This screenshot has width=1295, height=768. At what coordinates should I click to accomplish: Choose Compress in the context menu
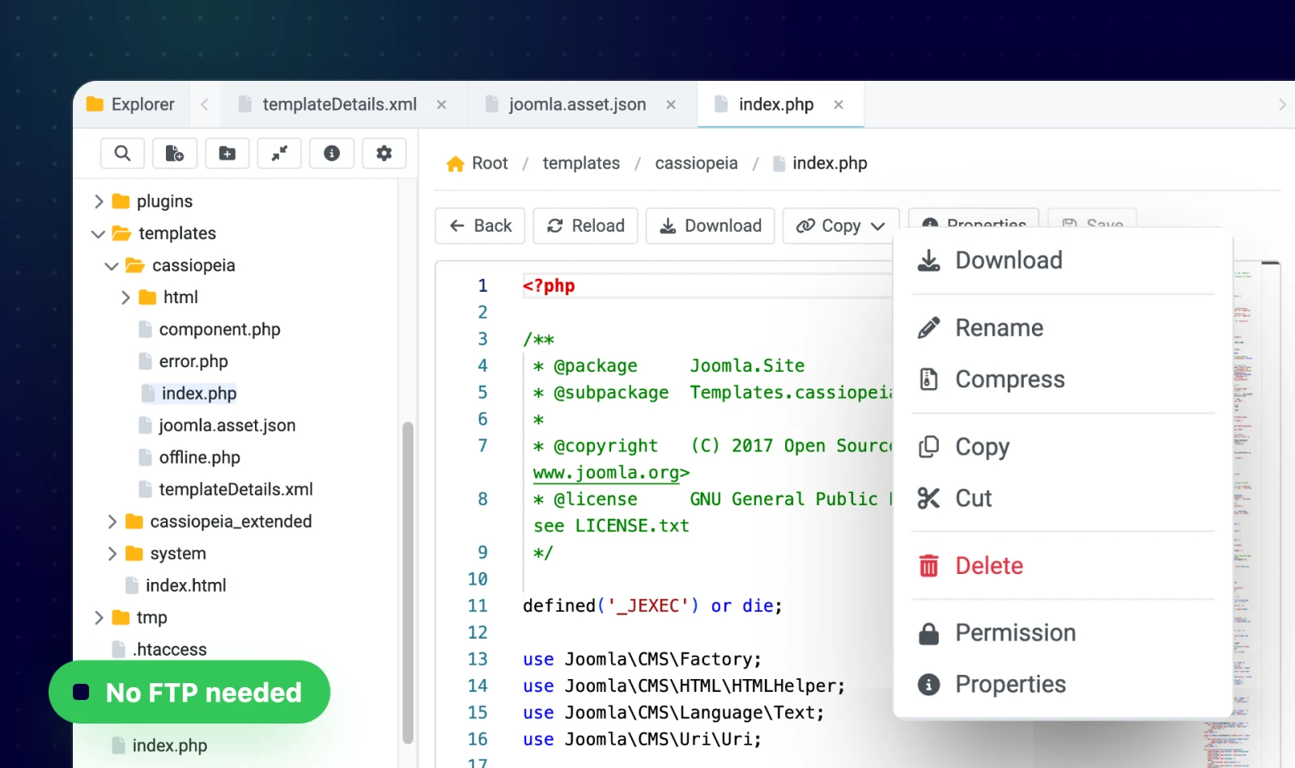pos(1063,379)
